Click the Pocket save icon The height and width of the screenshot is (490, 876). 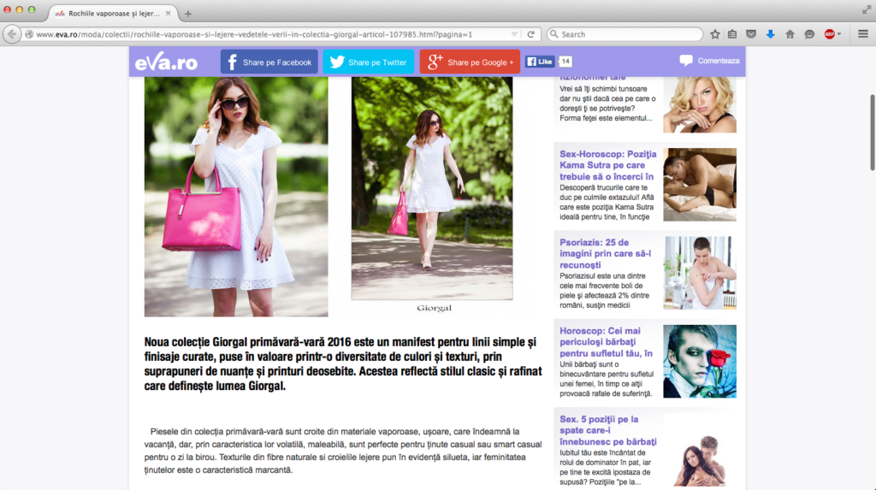(x=751, y=34)
